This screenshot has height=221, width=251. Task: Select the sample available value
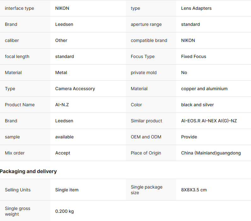pos(64,137)
